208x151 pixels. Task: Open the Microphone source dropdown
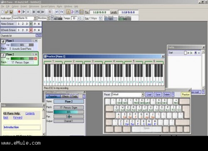[x=48, y=18]
